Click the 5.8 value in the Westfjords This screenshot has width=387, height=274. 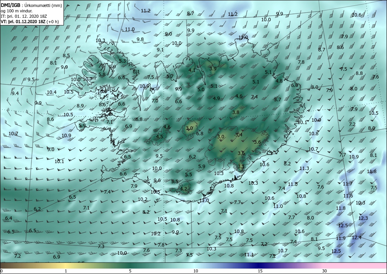pyautogui.click(x=102, y=75)
